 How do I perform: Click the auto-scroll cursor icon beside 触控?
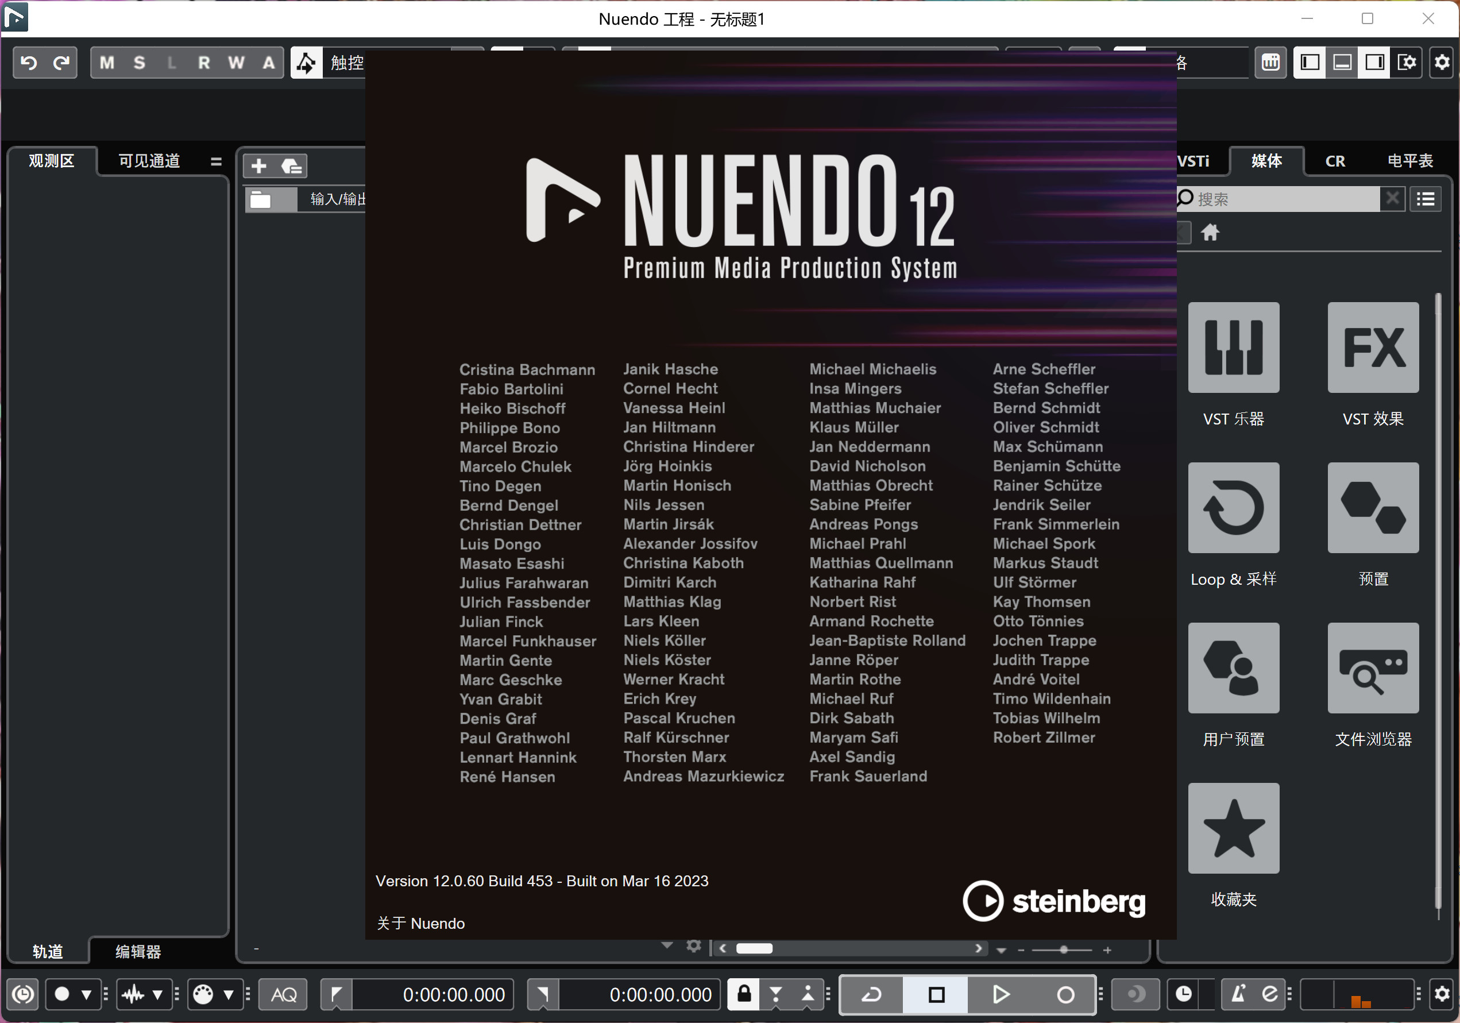[x=307, y=62]
